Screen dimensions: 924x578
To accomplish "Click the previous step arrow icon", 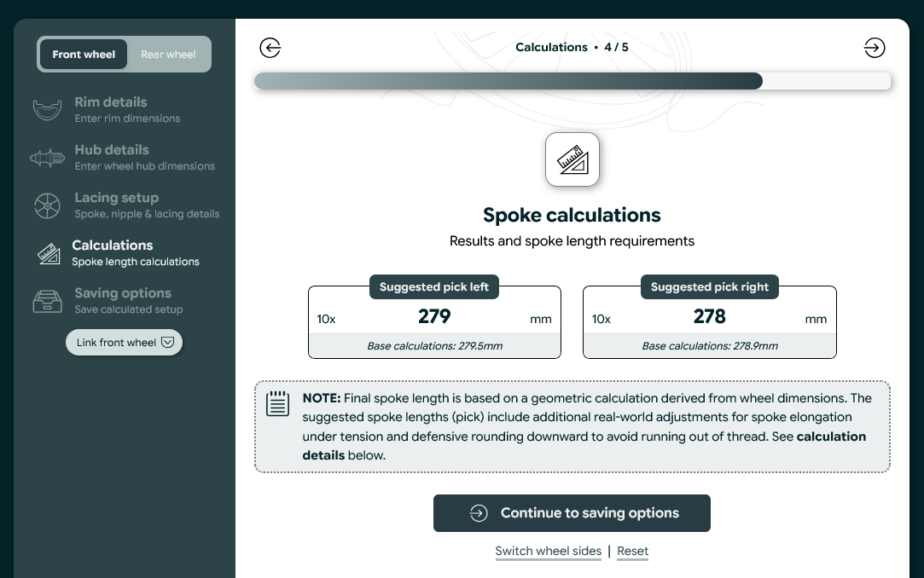I will tap(270, 48).
